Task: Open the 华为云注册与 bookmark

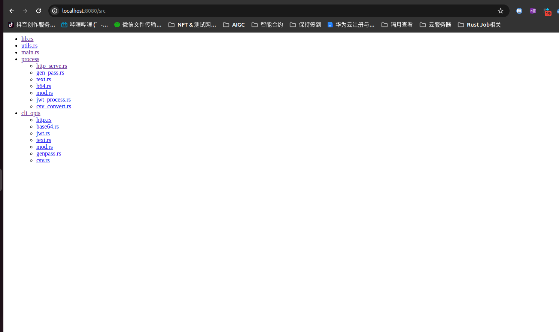Action: pos(351,25)
